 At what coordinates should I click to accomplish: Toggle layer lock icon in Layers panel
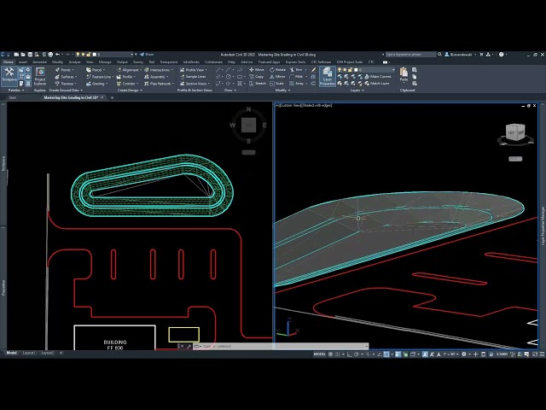(350, 70)
